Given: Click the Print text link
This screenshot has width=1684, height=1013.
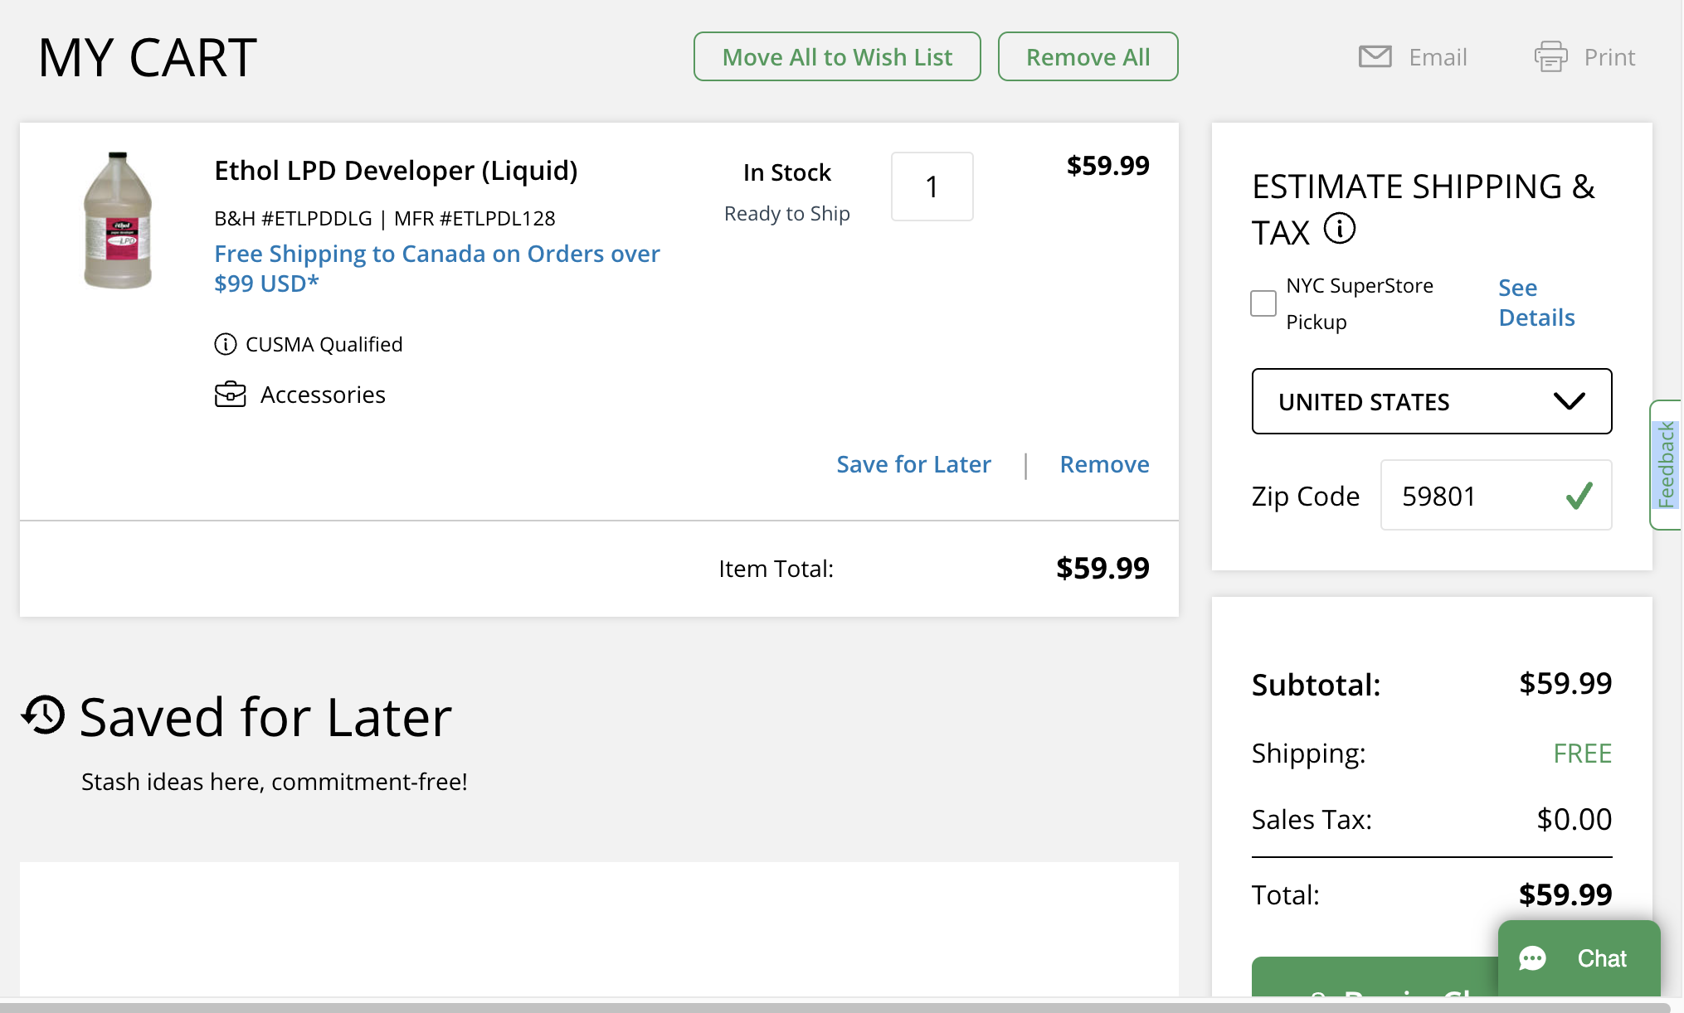Looking at the screenshot, I should pos(1609,57).
